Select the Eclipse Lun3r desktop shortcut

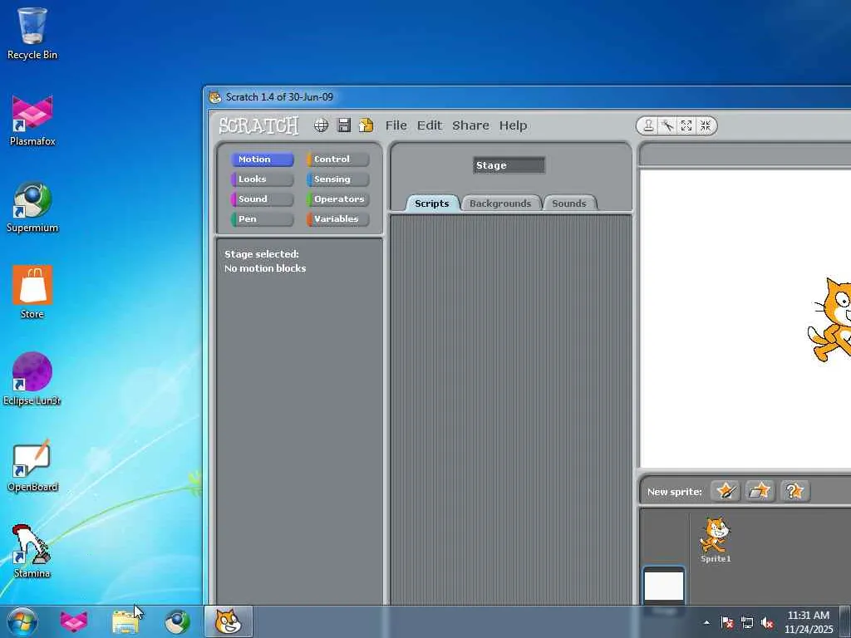[32, 379]
